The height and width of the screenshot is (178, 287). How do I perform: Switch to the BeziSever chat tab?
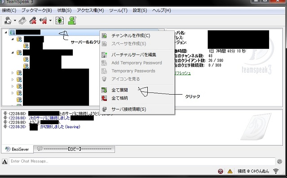[17, 149]
